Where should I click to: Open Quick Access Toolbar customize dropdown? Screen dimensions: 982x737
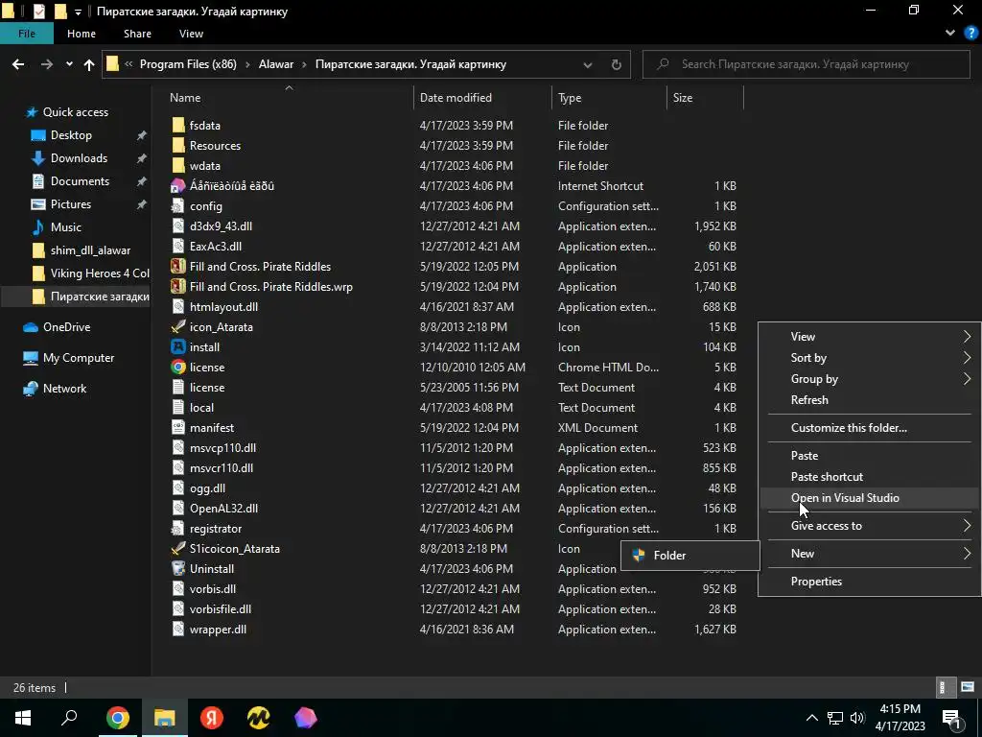coord(78,12)
